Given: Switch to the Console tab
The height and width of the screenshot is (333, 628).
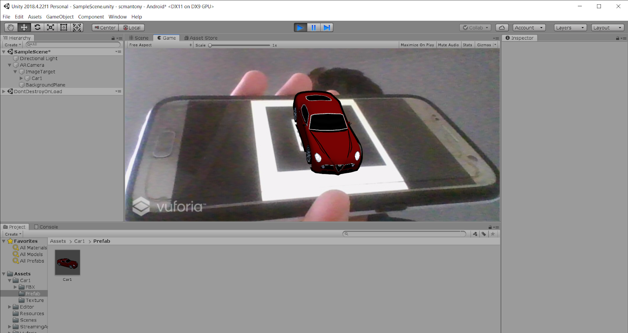Looking at the screenshot, I should (x=46, y=227).
